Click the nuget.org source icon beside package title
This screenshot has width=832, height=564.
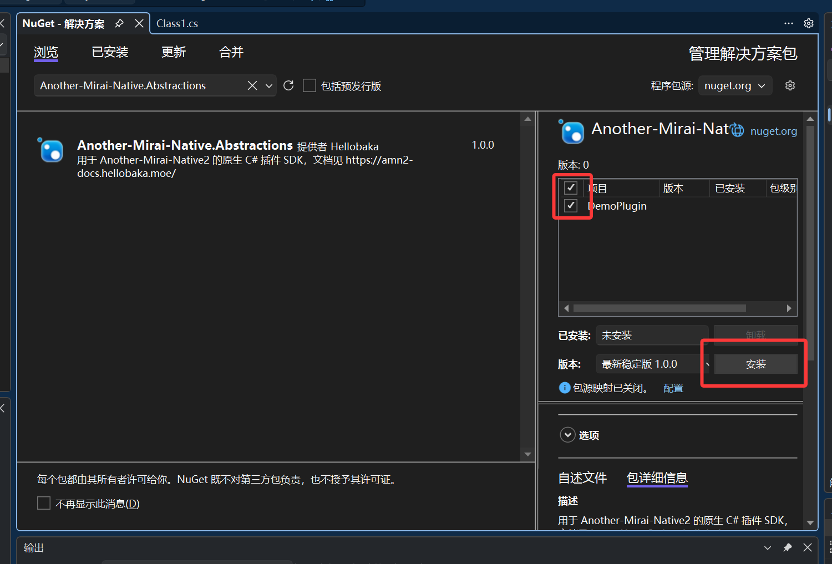(x=737, y=130)
